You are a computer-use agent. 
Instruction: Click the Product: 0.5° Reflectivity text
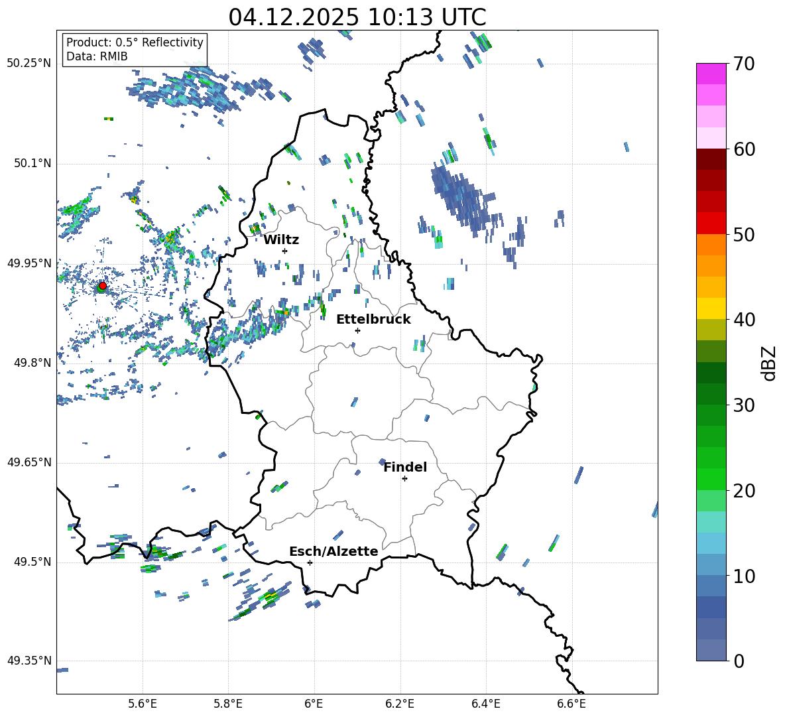135,42
